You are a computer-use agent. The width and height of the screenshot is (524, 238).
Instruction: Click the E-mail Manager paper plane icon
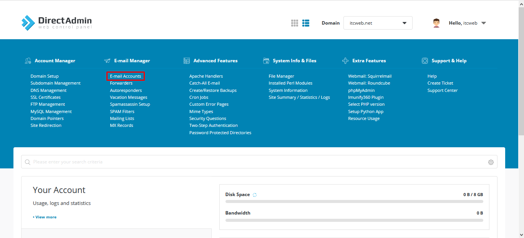pyautogui.click(x=107, y=61)
